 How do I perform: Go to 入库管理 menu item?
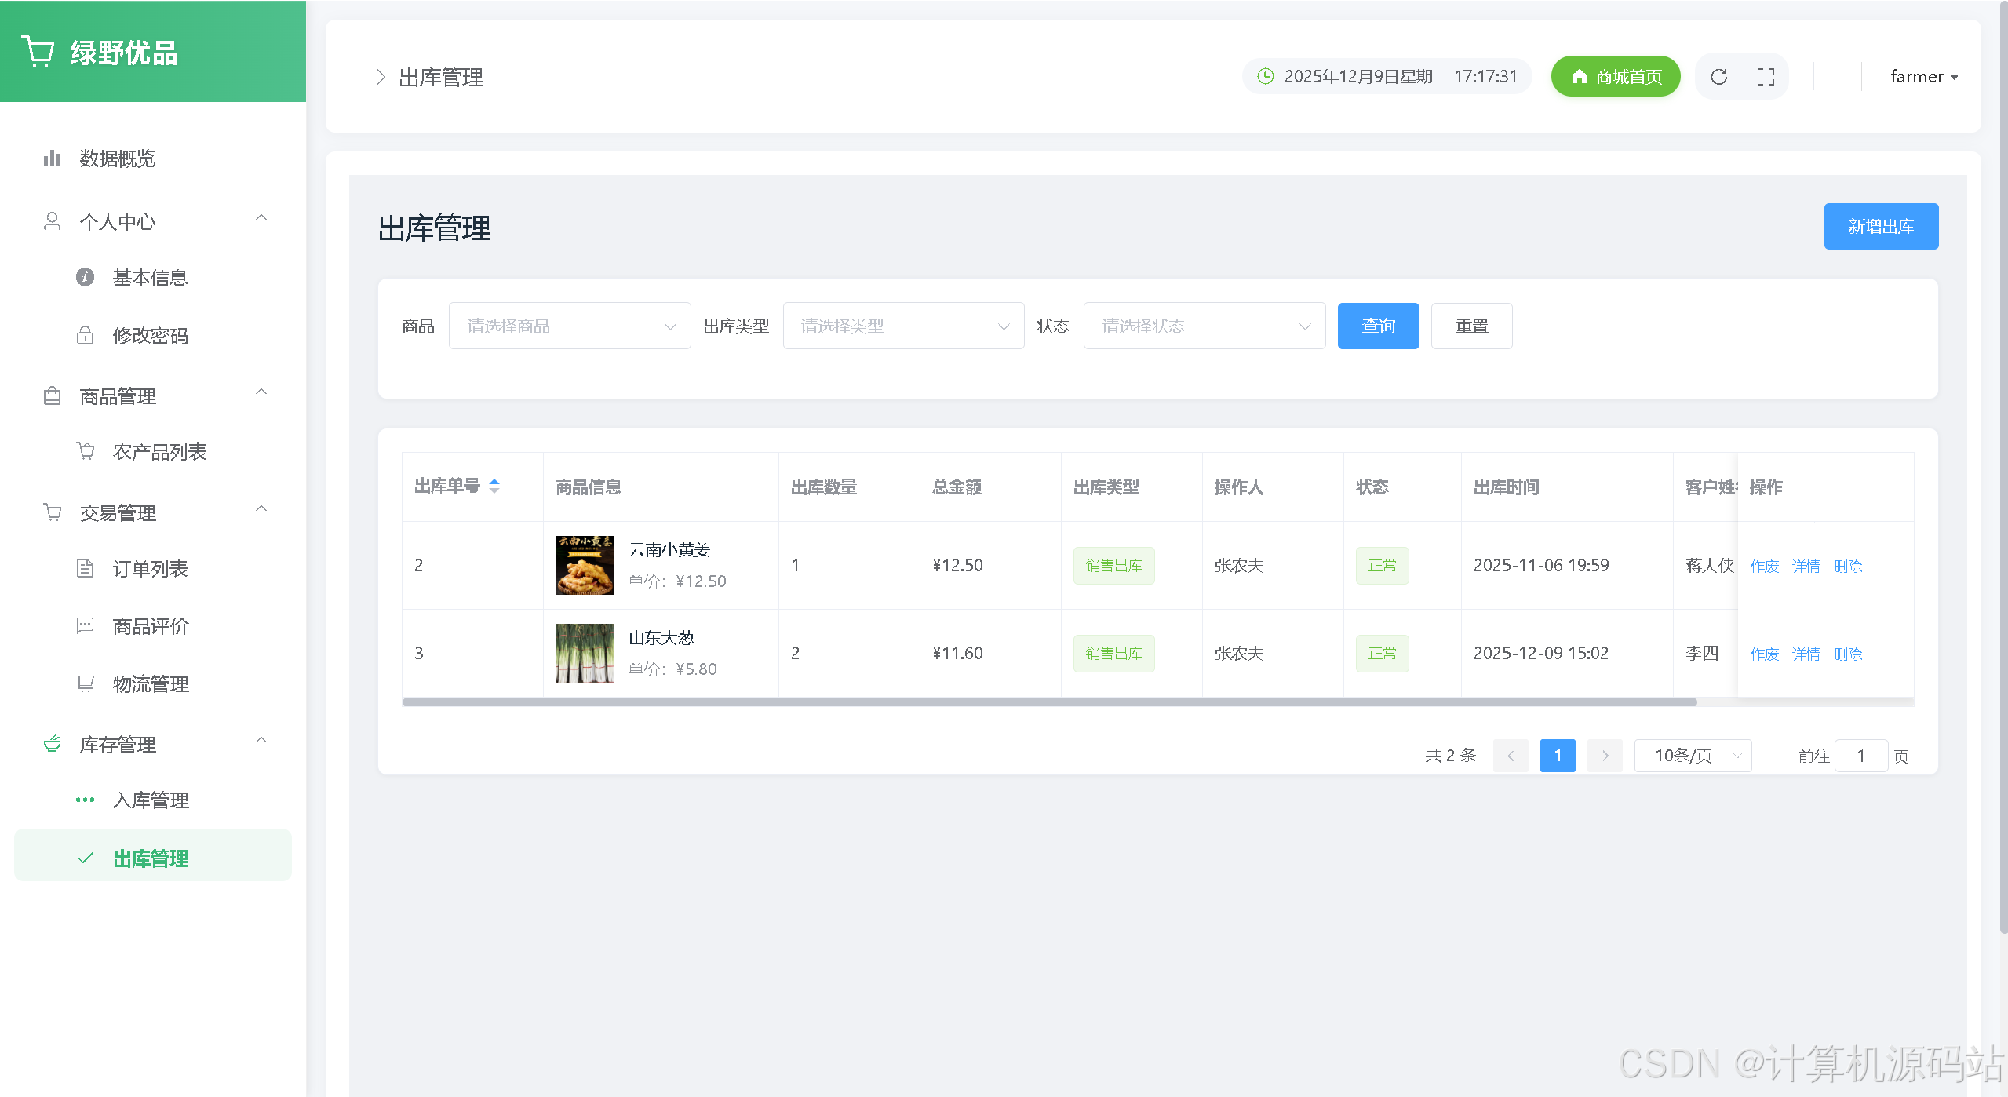pyautogui.click(x=151, y=800)
